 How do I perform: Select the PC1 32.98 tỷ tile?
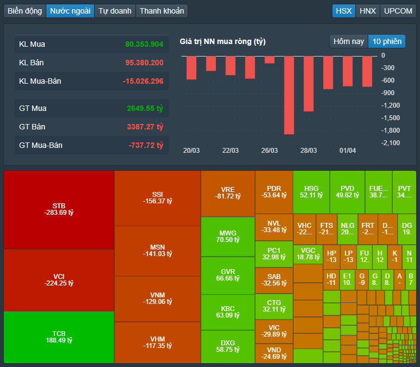point(274,254)
